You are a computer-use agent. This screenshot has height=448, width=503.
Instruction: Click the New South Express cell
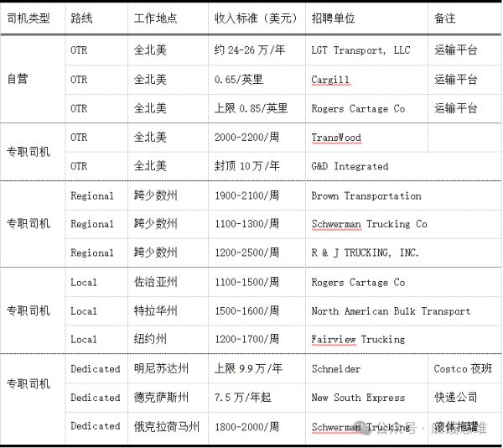click(358, 398)
